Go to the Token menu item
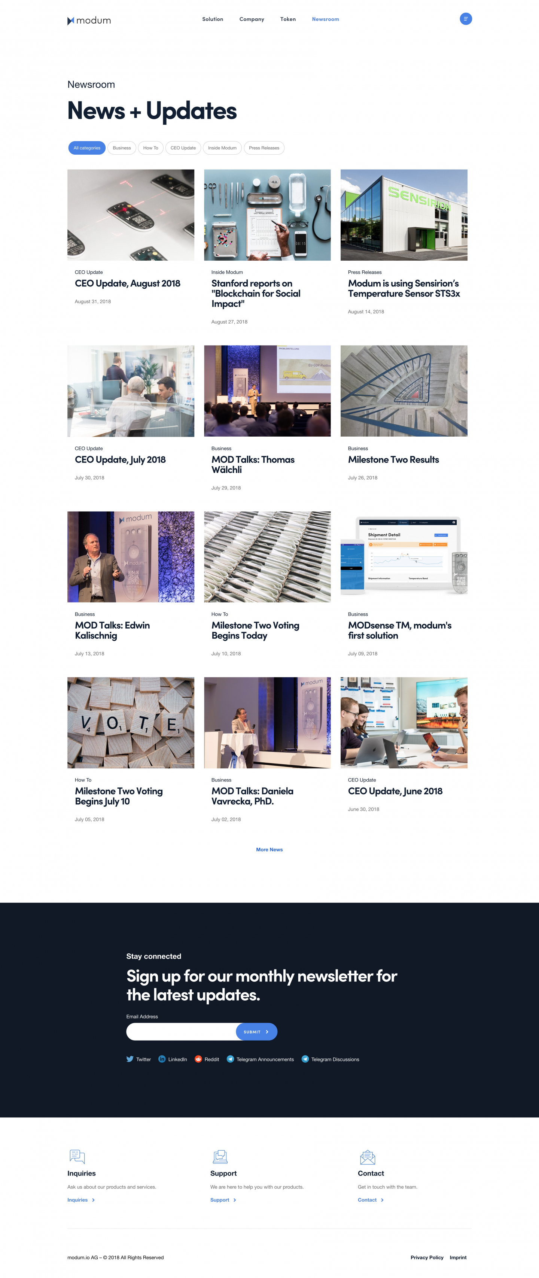539x1278 pixels. [x=287, y=19]
